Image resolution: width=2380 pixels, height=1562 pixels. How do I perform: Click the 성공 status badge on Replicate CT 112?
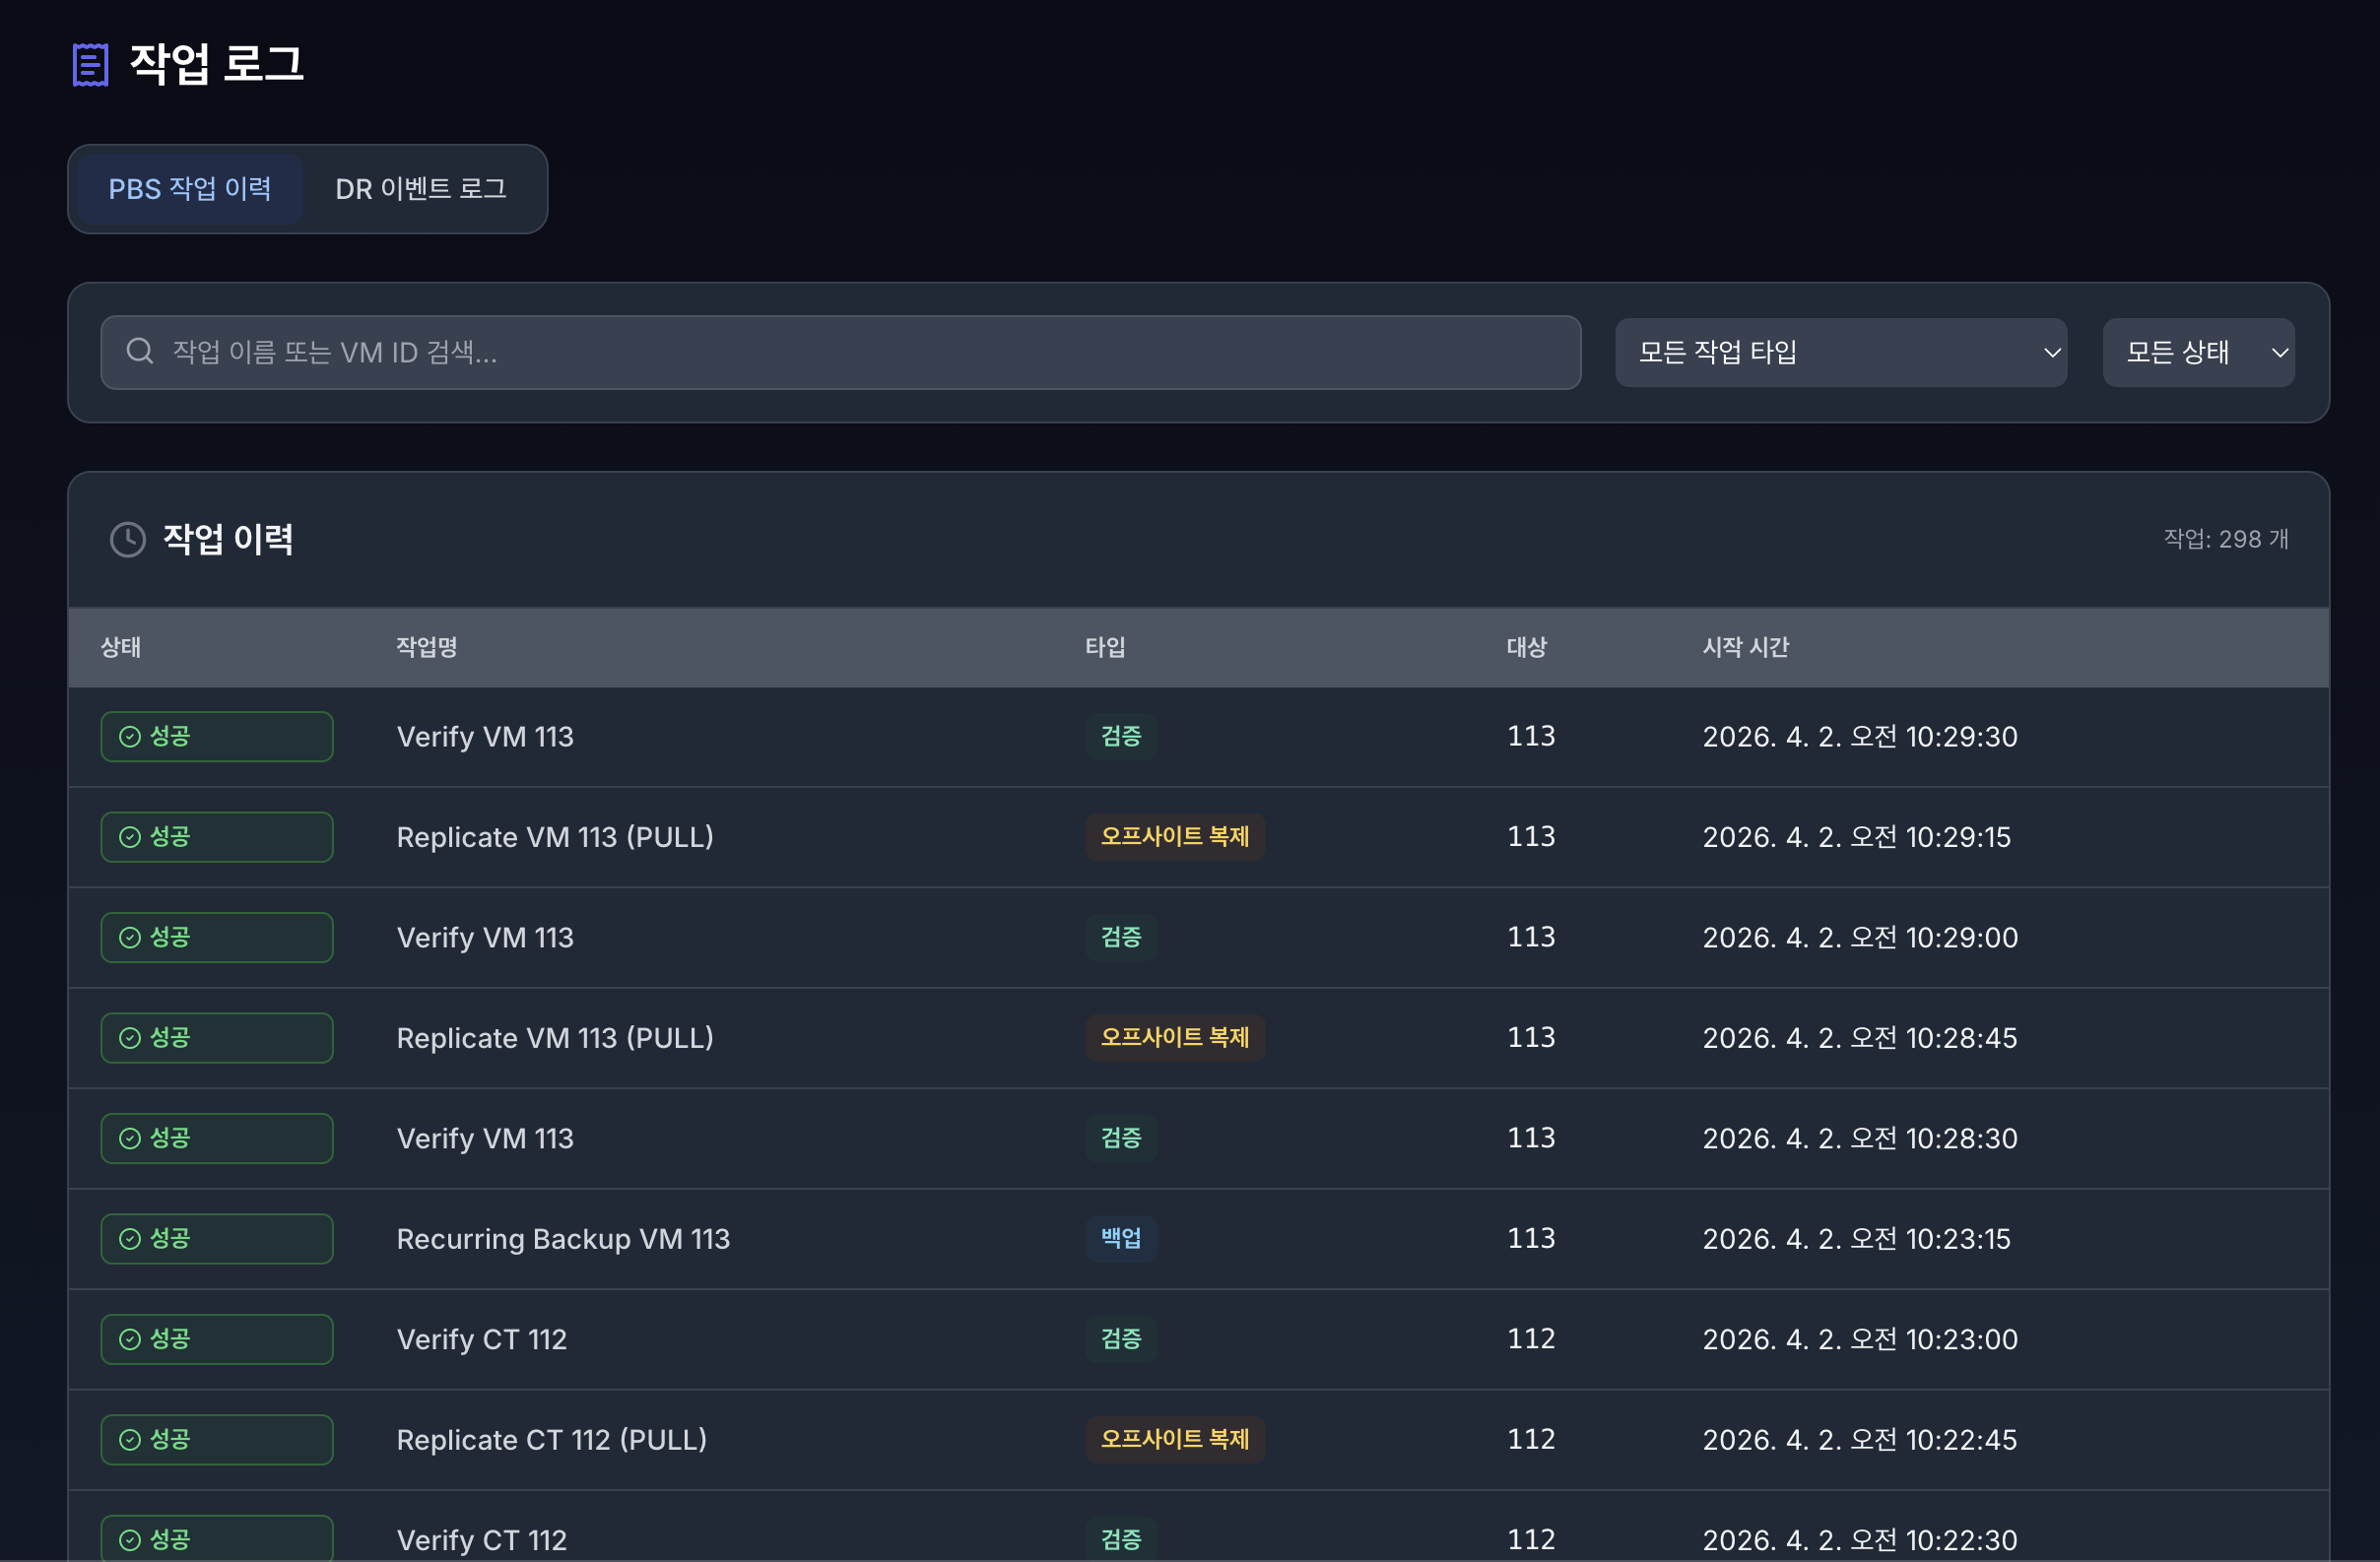click(x=216, y=1440)
